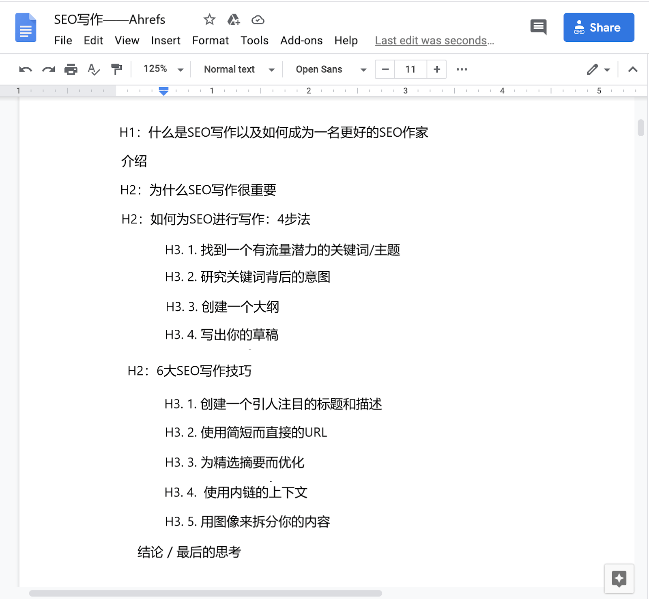
Task: Click the Undo arrow icon
Action: [x=25, y=70]
